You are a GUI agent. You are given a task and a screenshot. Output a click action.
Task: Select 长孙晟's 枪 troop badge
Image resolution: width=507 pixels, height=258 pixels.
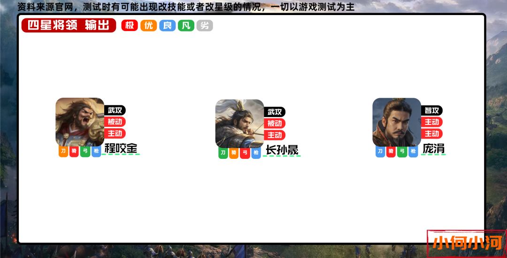pyautogui.click(x=256, y=152)
